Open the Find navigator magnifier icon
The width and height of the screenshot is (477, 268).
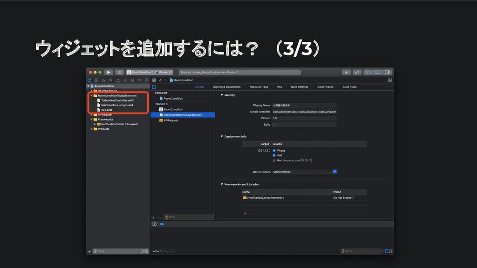[x=111, y=80]
